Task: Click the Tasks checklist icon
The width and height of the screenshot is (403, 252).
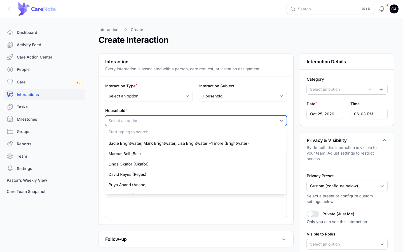Action: (10, 107)
